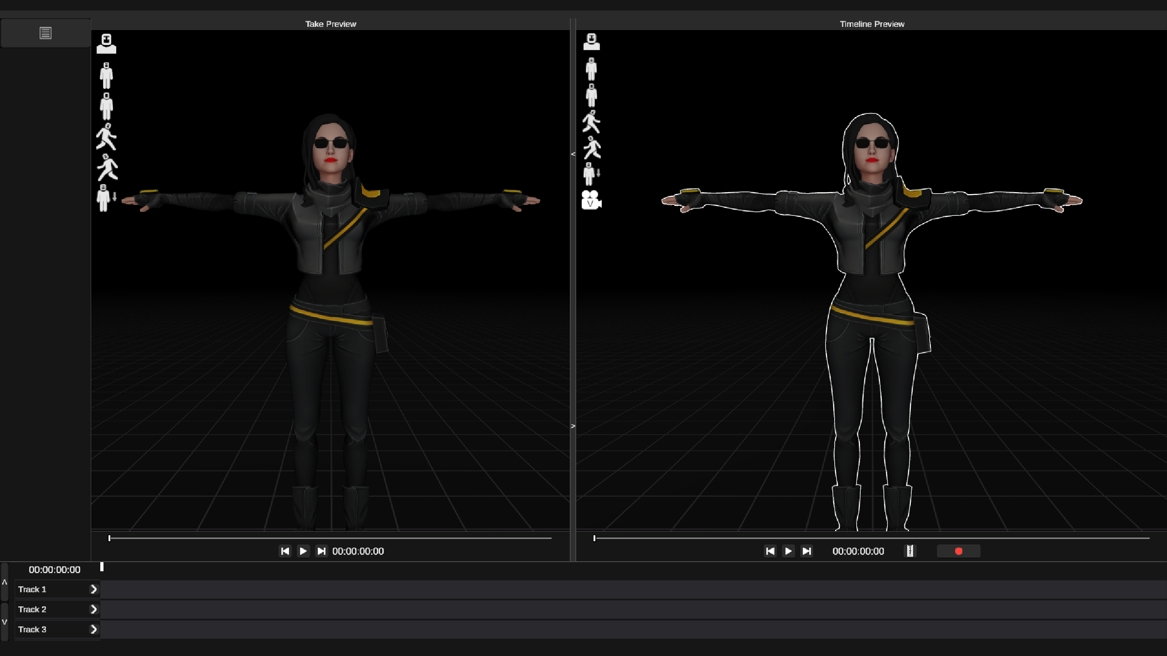Click running pose icon in Take Preview

point(107,168)
